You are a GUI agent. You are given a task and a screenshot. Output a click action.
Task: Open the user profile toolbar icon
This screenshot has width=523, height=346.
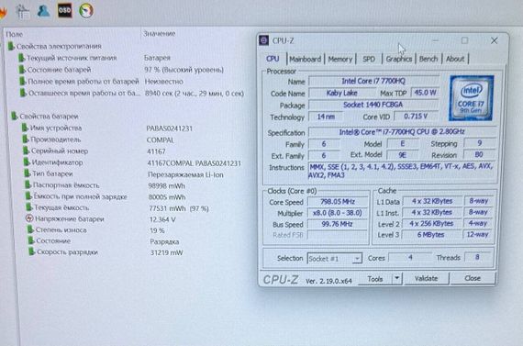pos(43,11)
